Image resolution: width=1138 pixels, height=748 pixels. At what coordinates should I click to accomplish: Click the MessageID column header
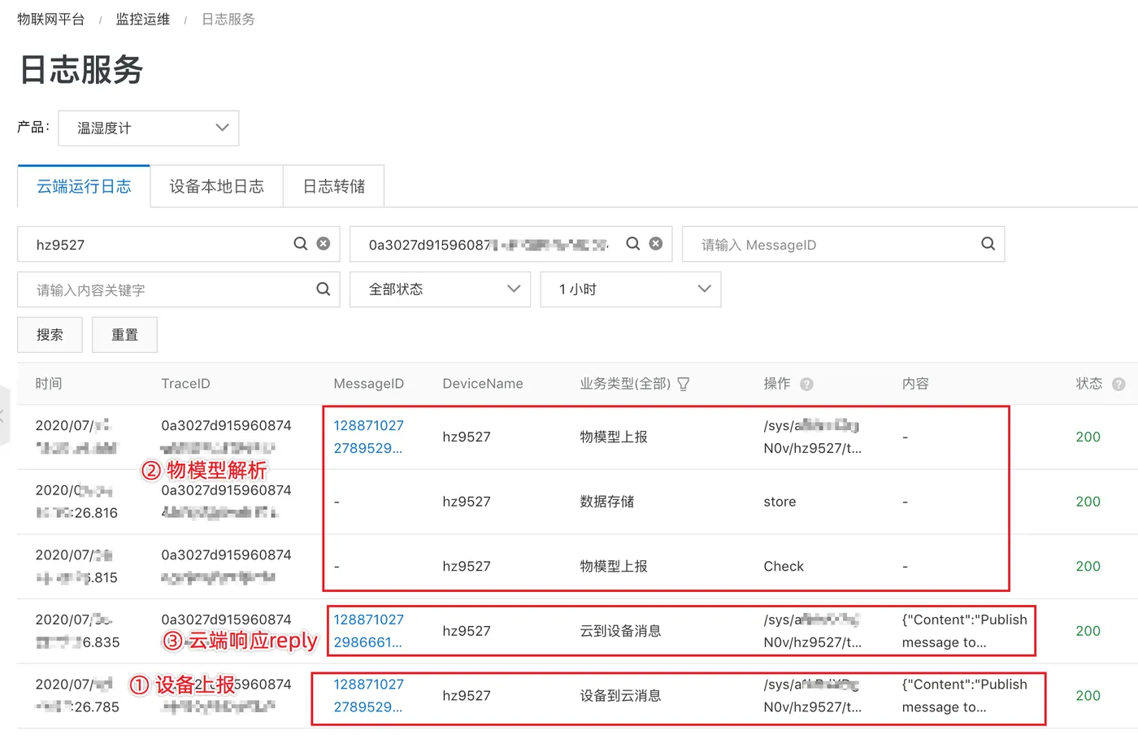(x=368, y=384)
